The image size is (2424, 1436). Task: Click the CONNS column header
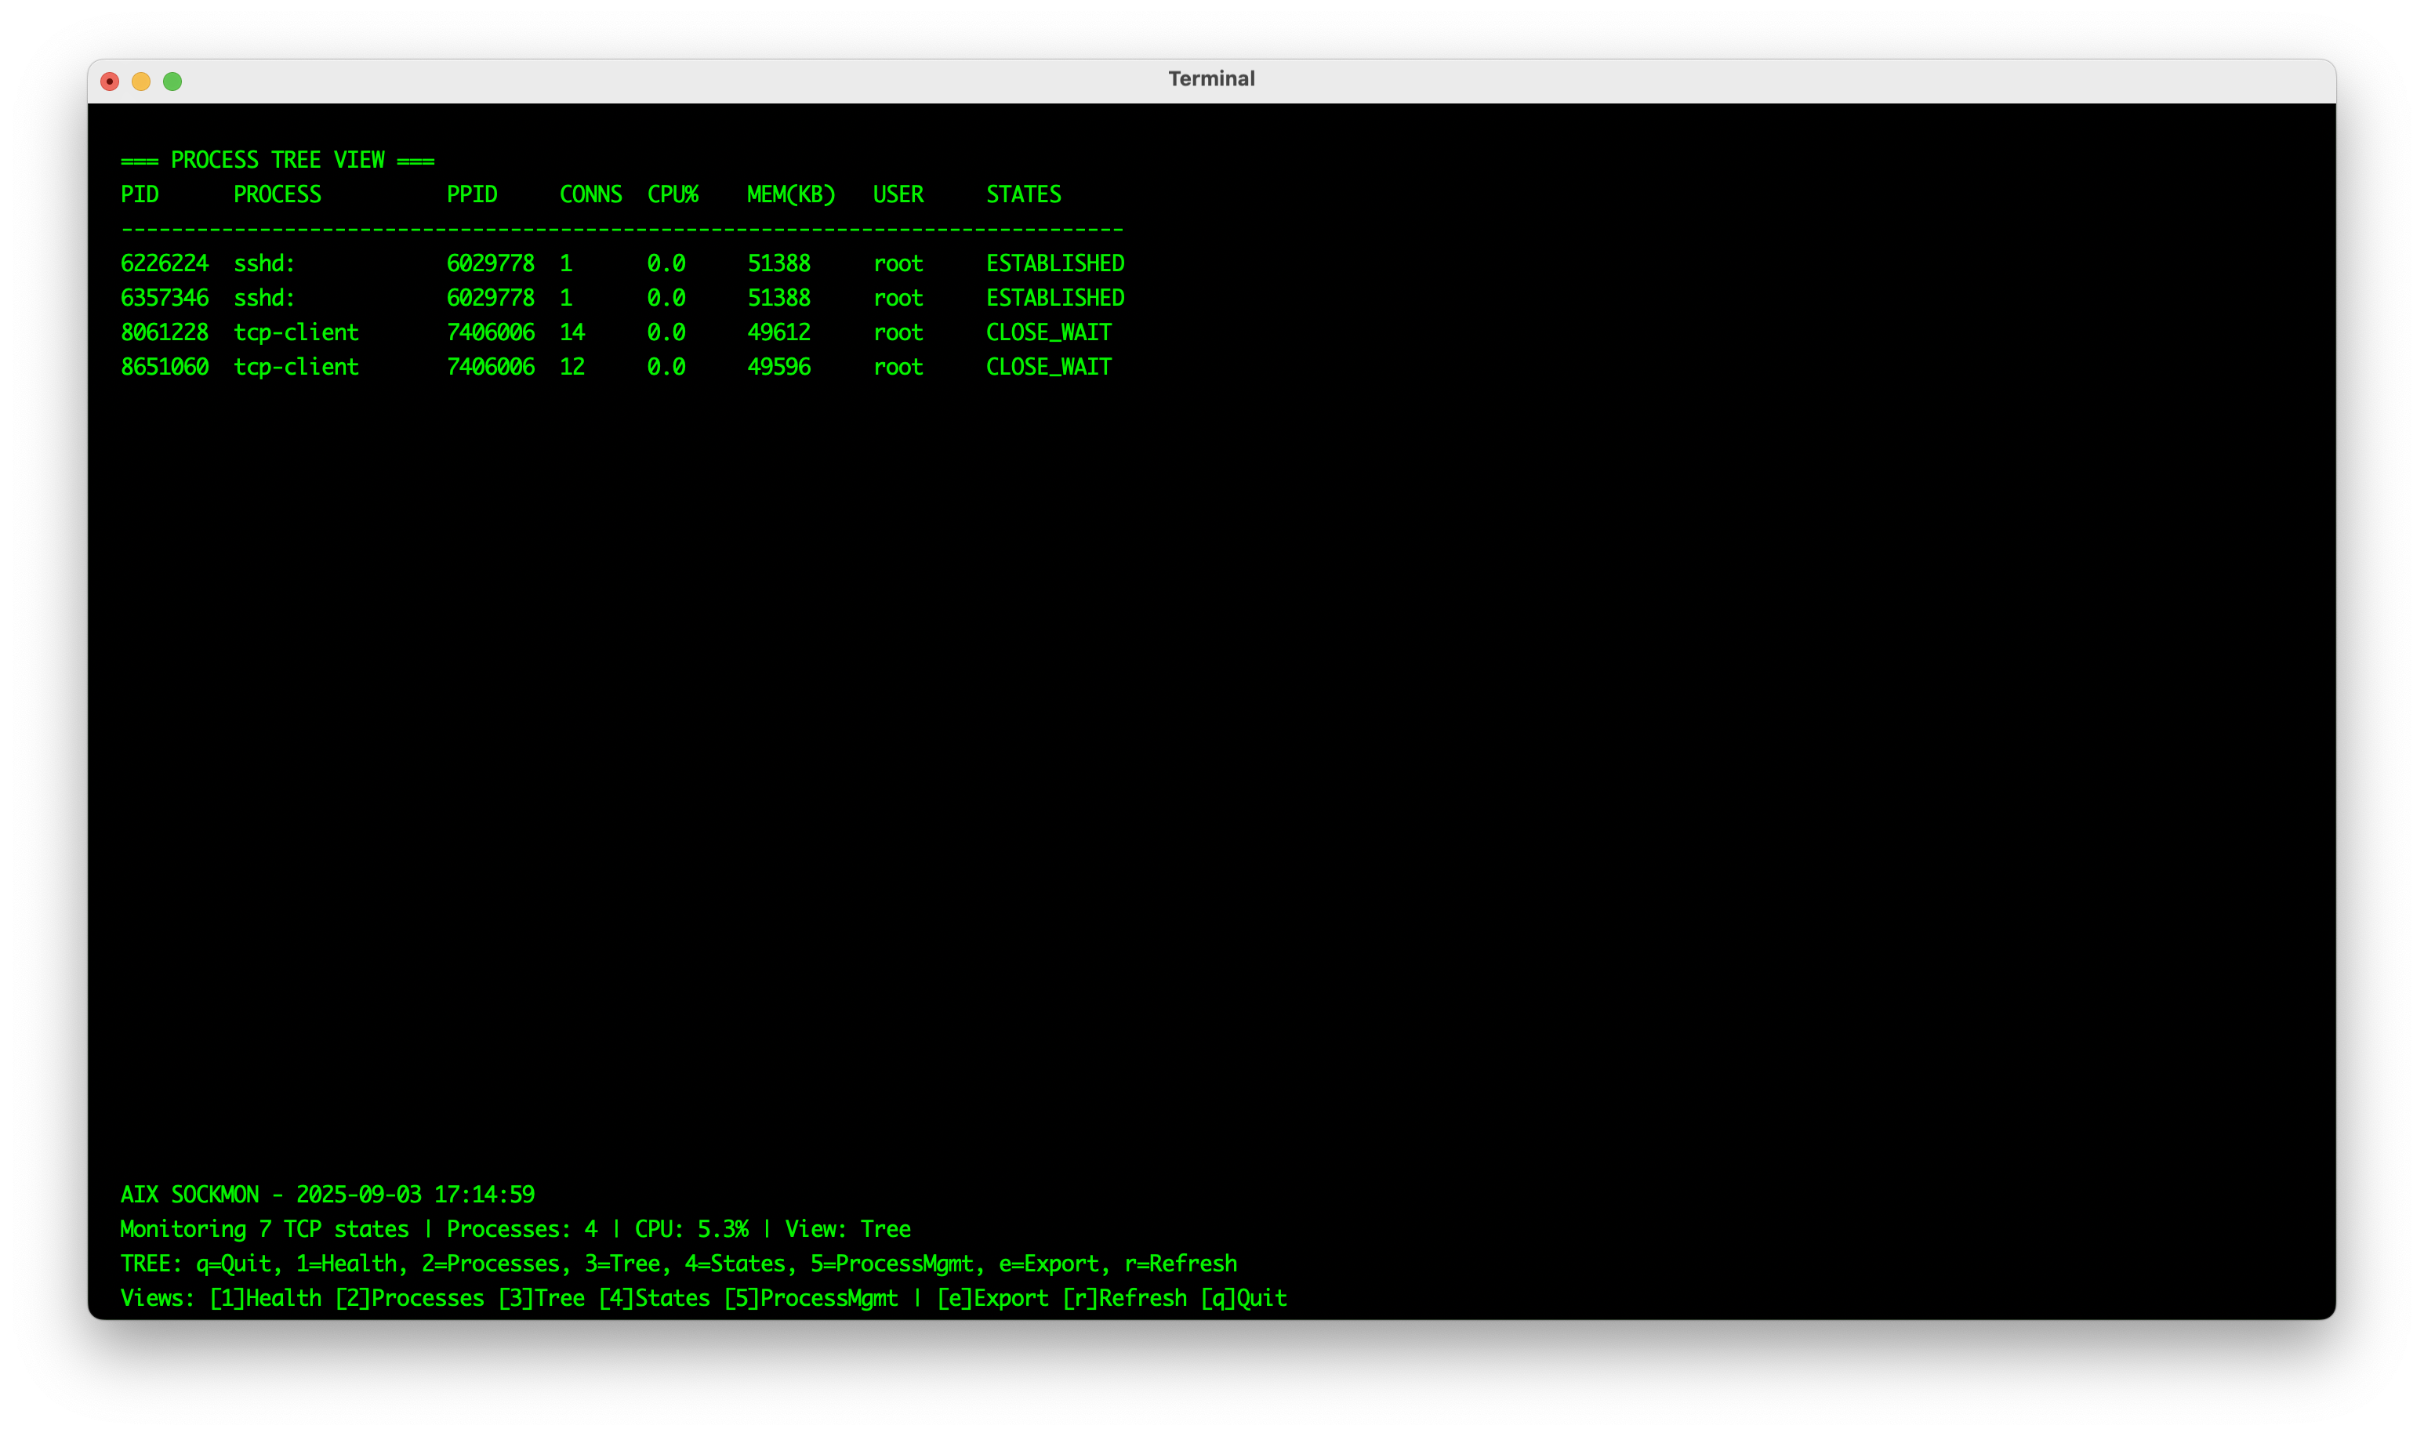(591, 194)
